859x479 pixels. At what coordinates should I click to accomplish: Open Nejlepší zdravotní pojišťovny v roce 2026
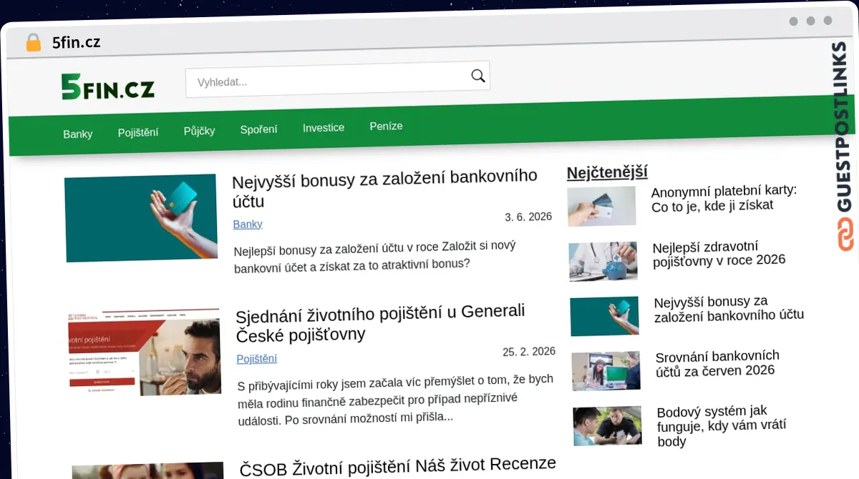719,254
